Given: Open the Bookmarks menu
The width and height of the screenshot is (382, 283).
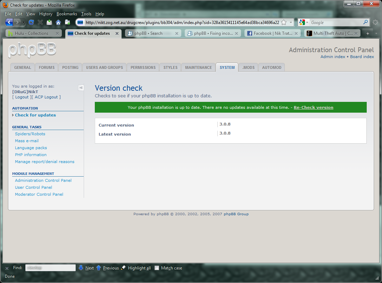Looking at the screenshot, I should click(x=67, y=14).
